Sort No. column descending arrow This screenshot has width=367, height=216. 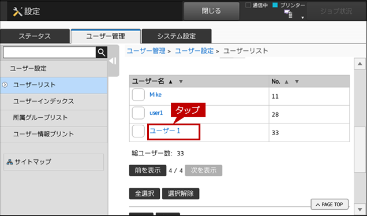click(297, 82)
